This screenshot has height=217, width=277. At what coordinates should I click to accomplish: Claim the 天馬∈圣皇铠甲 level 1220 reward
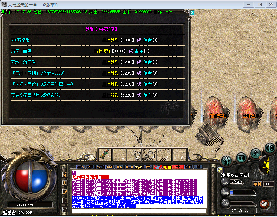click(x=110, y=95)
